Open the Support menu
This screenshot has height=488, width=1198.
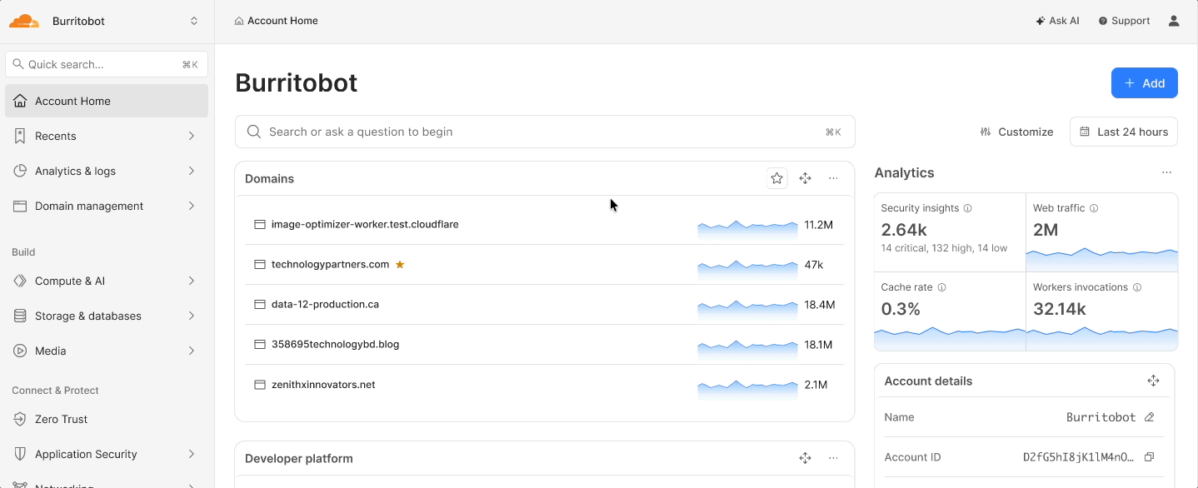[x=1124, y=21]
